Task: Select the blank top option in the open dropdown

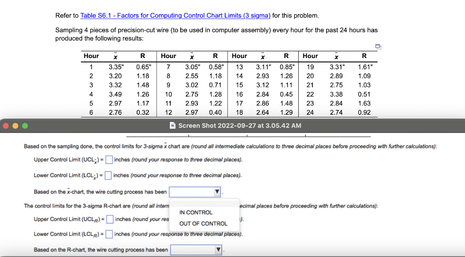Action: pyautogui.click(x=204, y=204)
